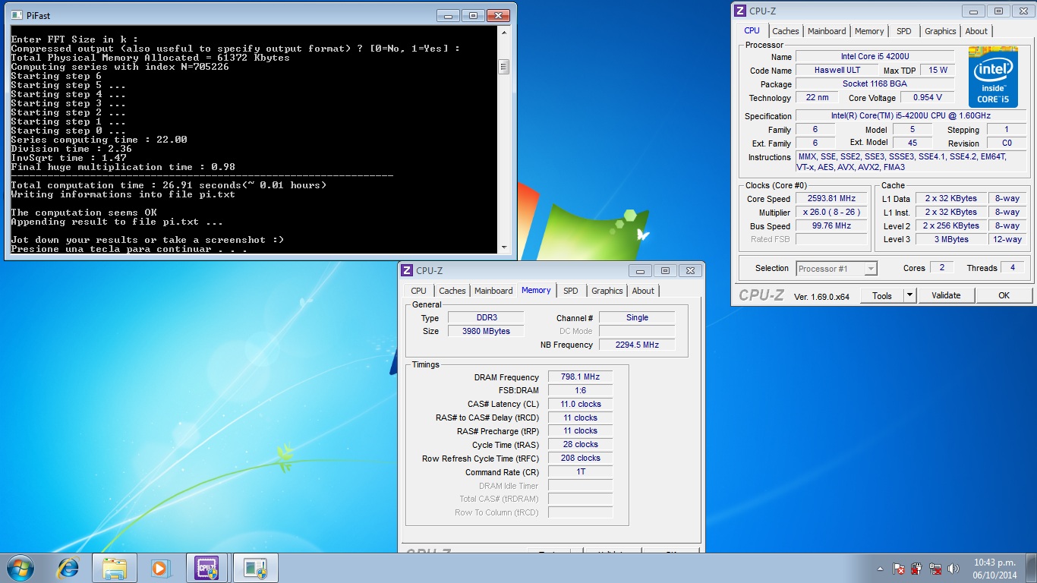1037x583 pixels.
Task: Select CPU tab in upper CPU-Z window
Action: pyautogui.click(x=752, y=30)
